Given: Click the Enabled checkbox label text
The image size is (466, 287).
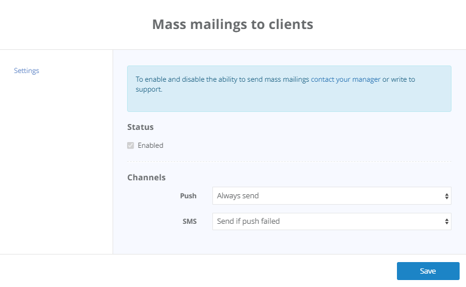Looking at the screenshot, I should point(150,146).
